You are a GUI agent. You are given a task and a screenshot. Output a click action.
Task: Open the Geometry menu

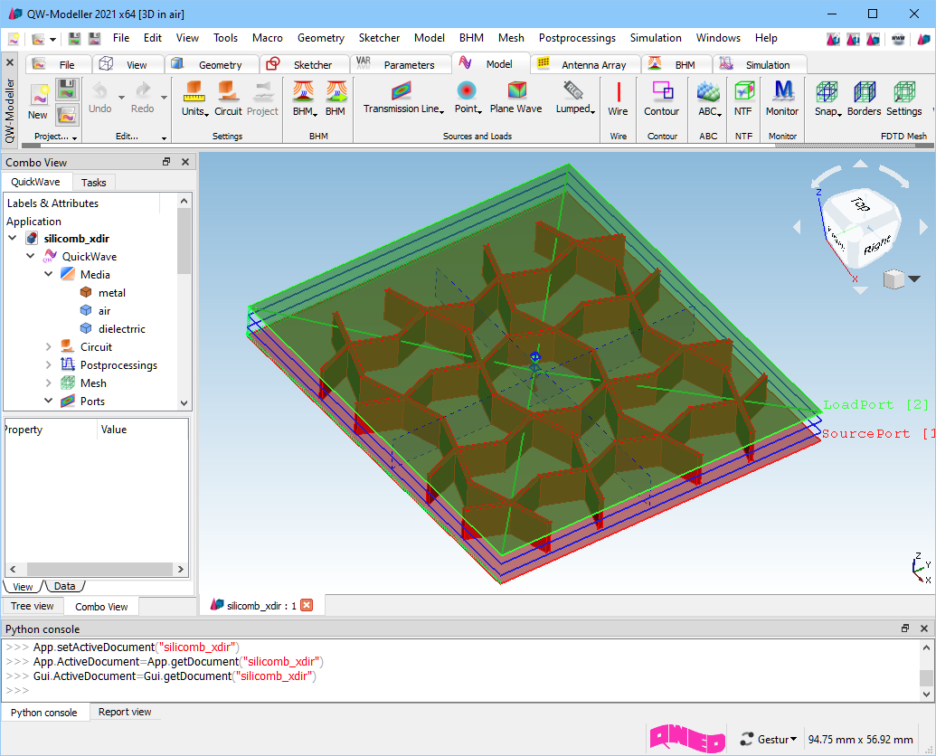(320, 38)
